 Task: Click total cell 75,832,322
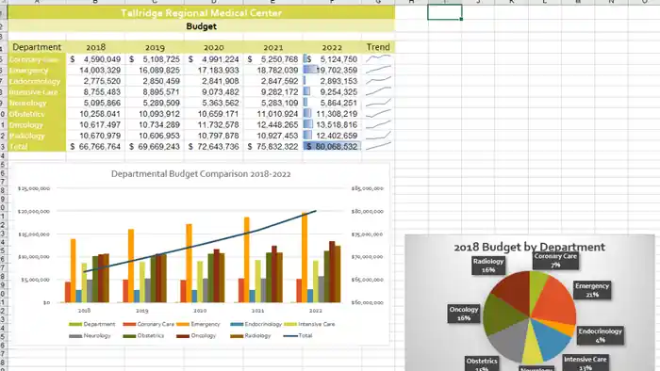coord(272,147)
